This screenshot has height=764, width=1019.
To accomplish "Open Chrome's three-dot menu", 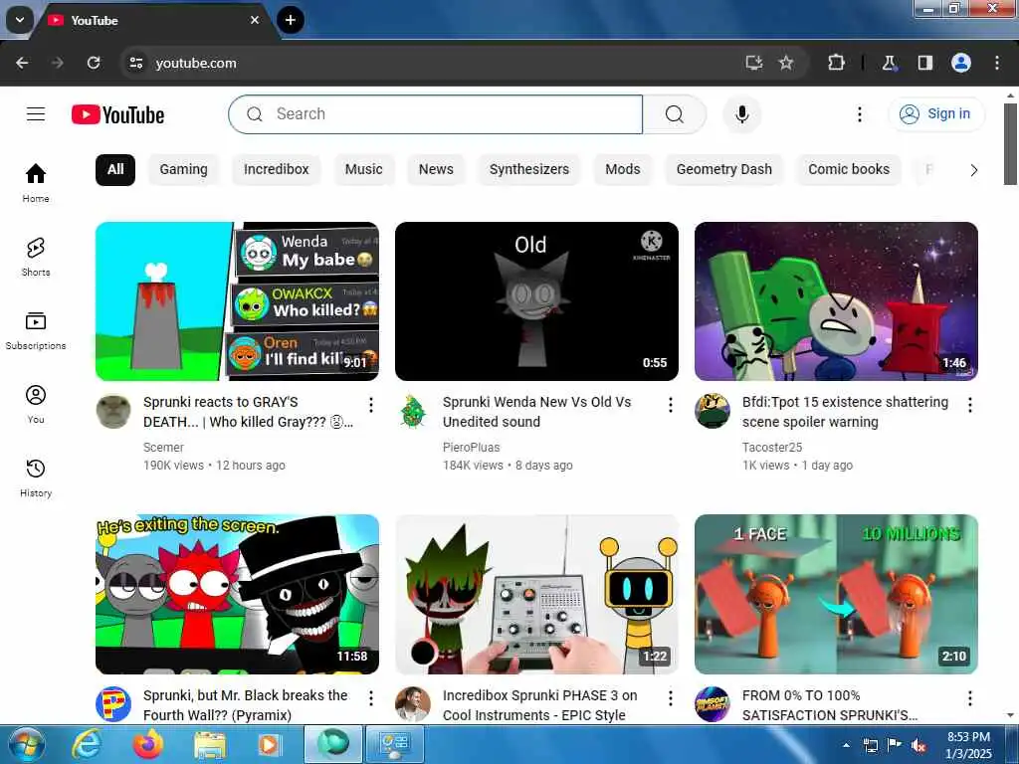I will pos(997,63).
